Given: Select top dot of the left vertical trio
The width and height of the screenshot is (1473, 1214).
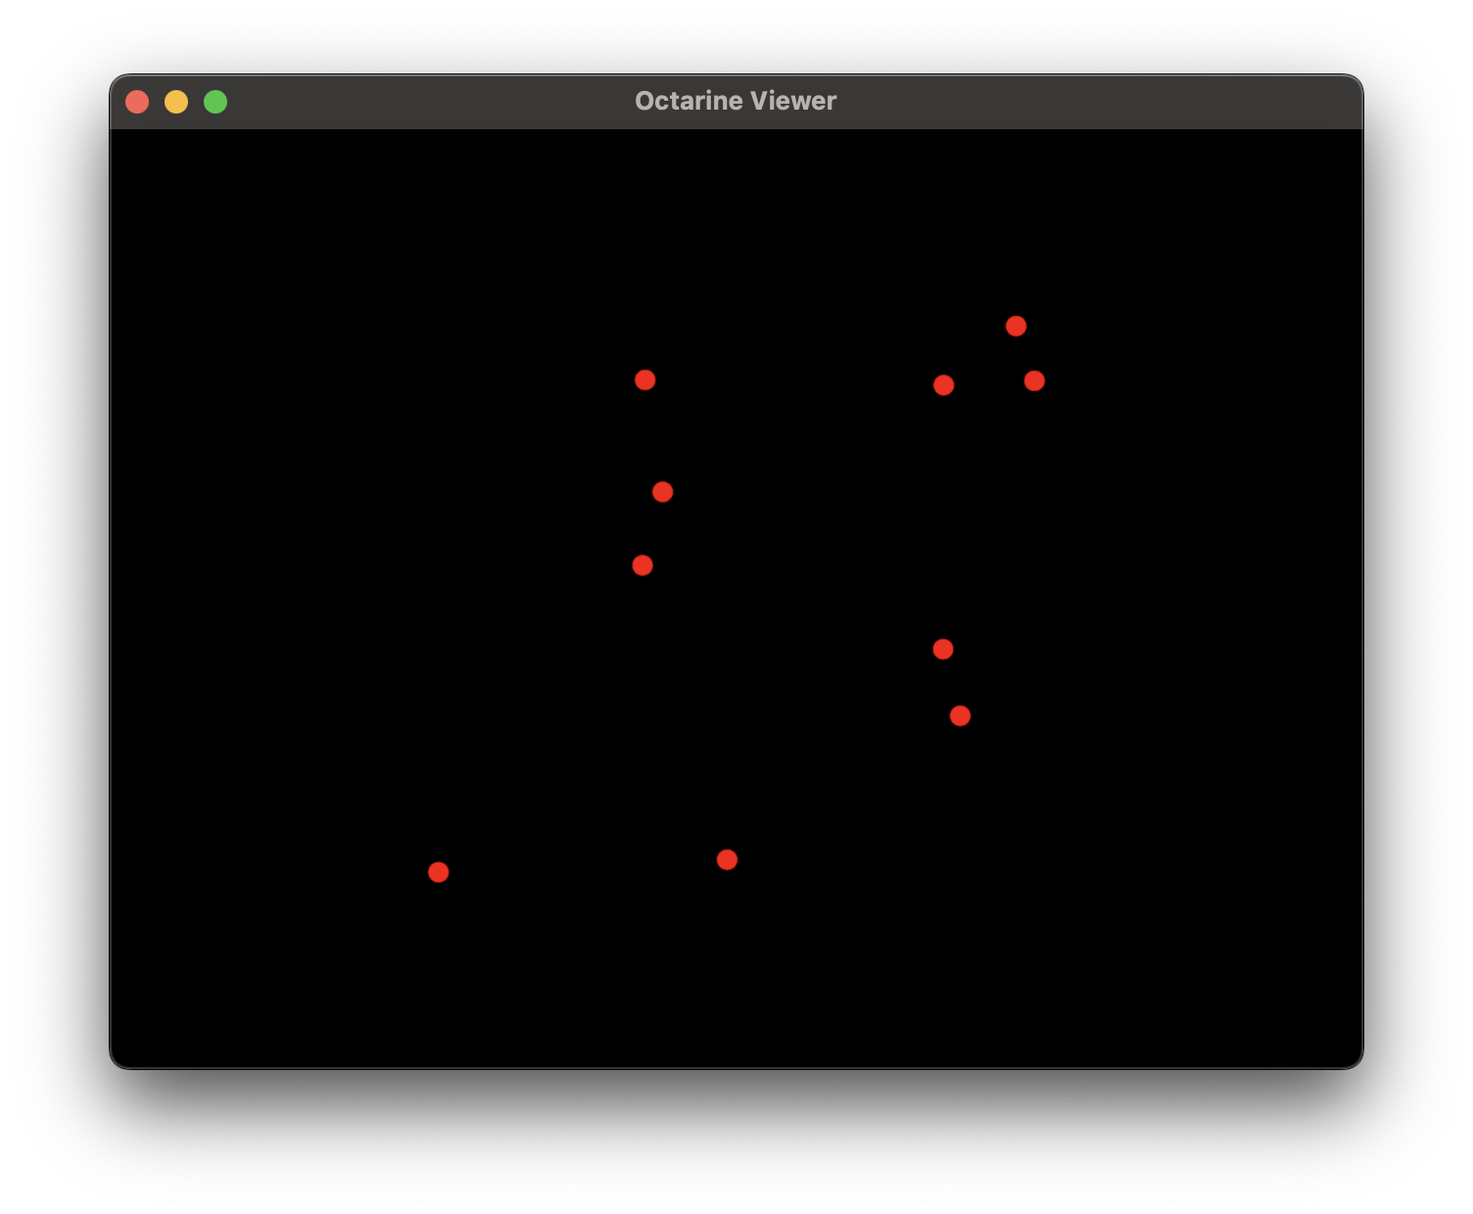Looking at the screenshot, I should coord(644,380).
